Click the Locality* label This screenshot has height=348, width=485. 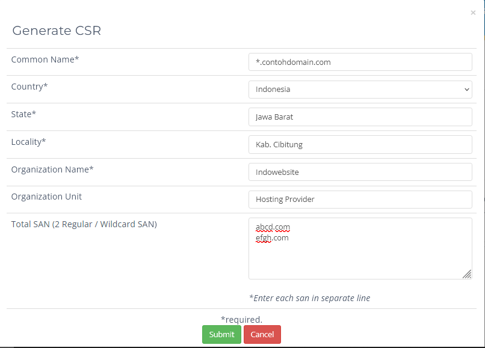29,142
